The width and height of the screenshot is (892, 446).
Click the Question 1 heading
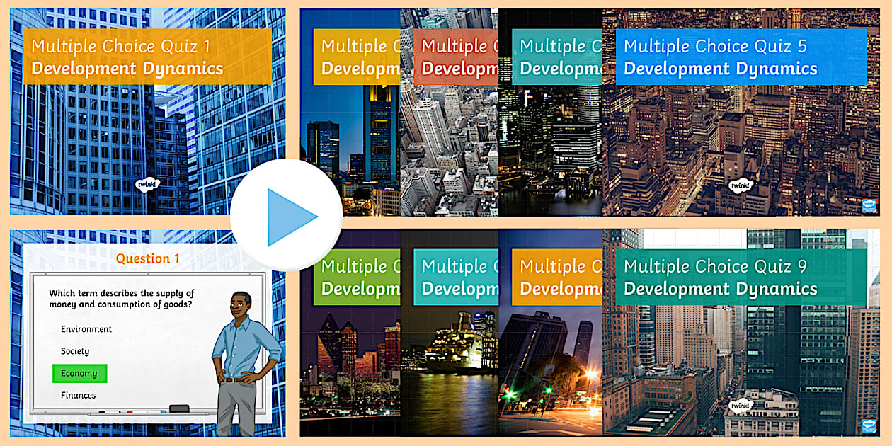click(x=147, y=259)
